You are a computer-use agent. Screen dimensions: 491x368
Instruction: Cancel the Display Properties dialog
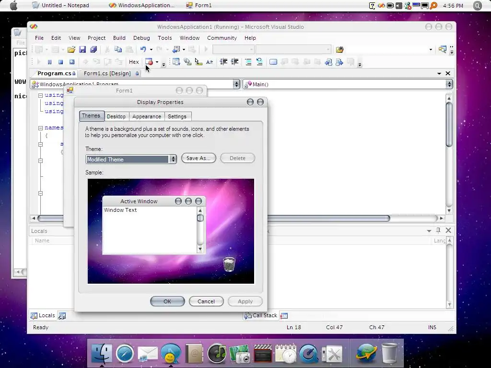tap(206, 301)
